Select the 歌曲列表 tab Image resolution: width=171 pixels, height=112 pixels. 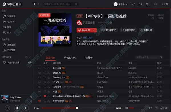(x=50, y=58)
